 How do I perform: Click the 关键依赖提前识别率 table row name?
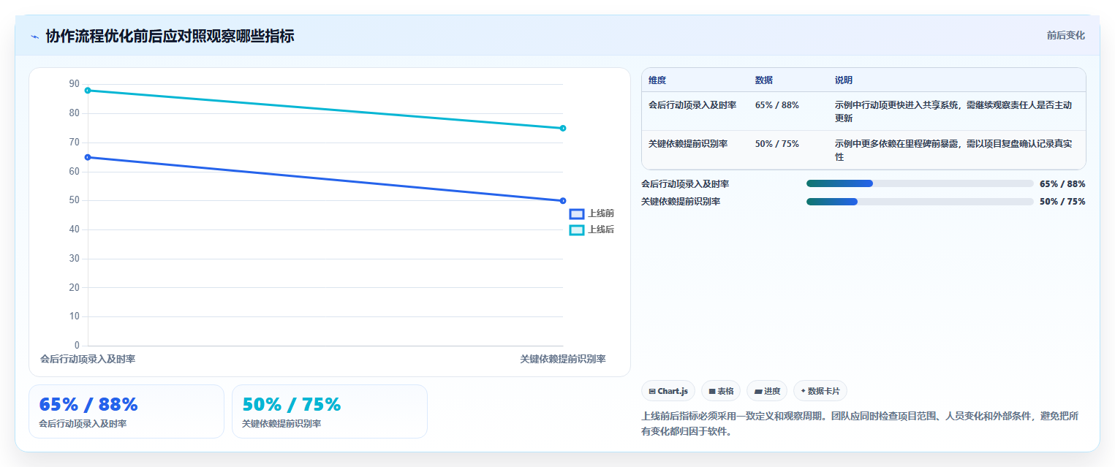[688, 144]
